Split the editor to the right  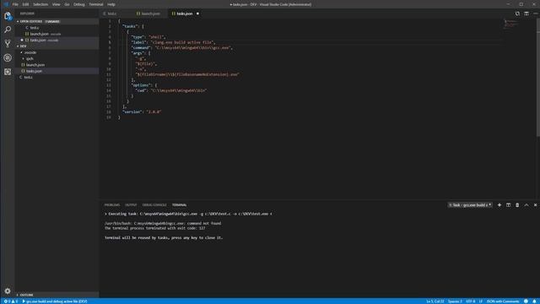(x=526, y=14)
